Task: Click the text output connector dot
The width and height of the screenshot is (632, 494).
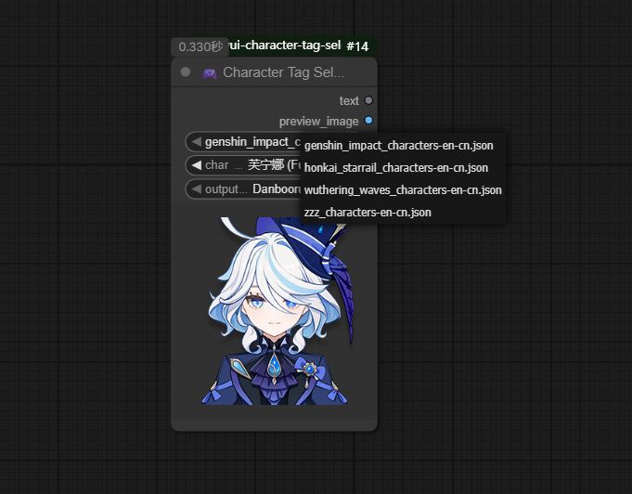Action: [x=368, y=100]
